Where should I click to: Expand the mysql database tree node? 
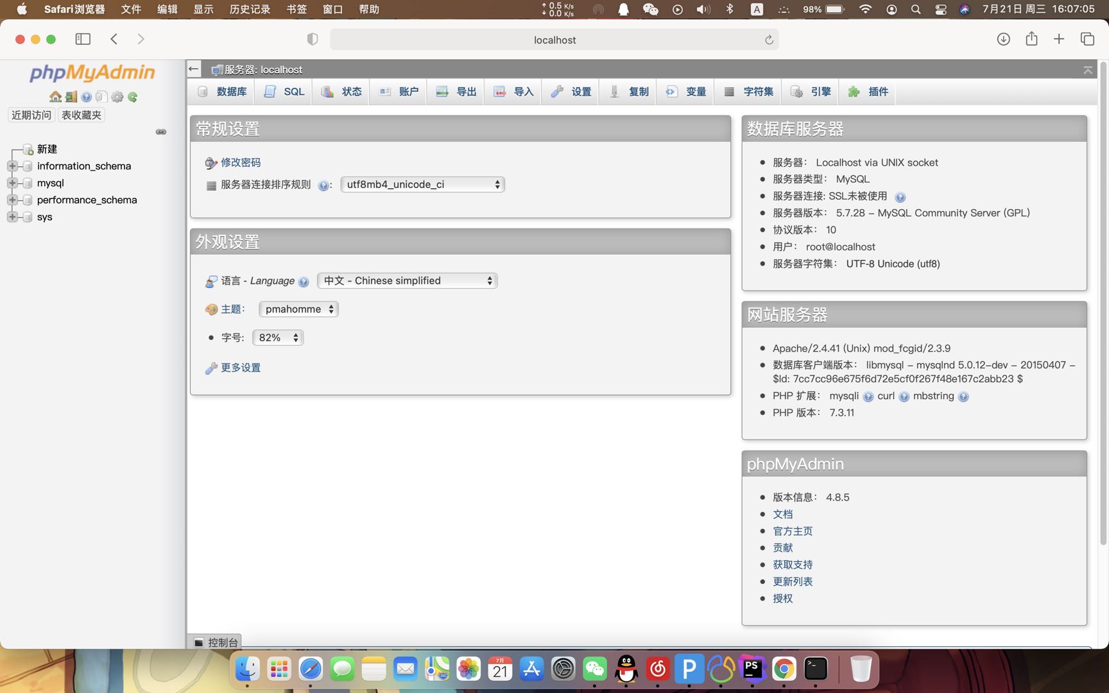point(12,183)
